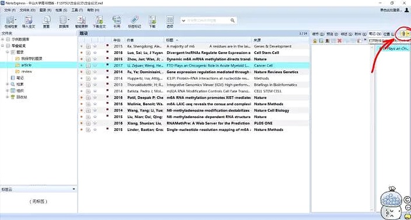This screenshot has height=220, width=411.
Task: Click the second icon in the notes toolbar
Action: (x=321, y=41)
